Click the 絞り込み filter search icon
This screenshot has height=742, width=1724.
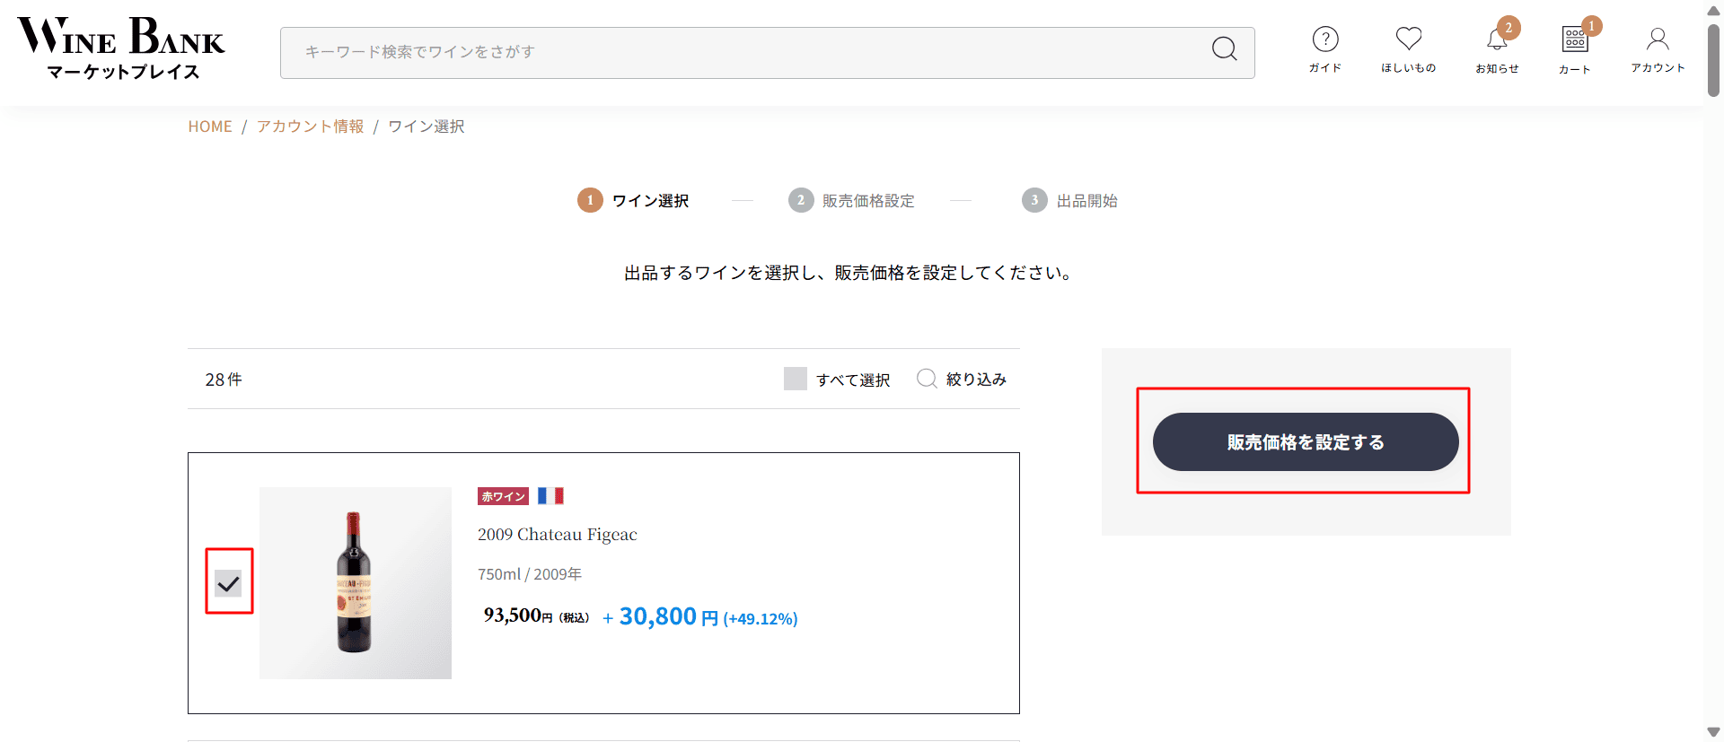[x=927, y=379]
